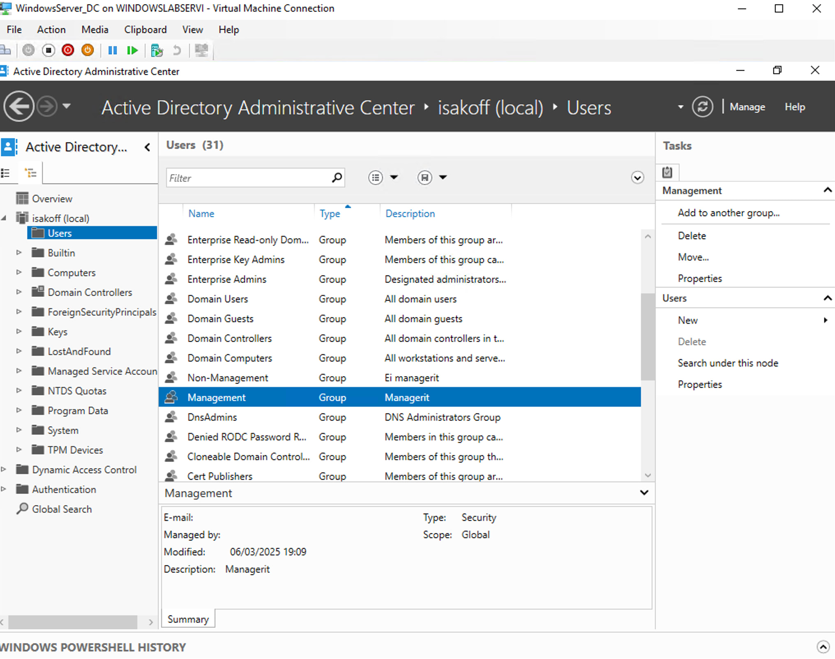Collapse the Management tasks section
This screenshot has width=835, height=659.
pyautogui.click(x=827, y=190)
